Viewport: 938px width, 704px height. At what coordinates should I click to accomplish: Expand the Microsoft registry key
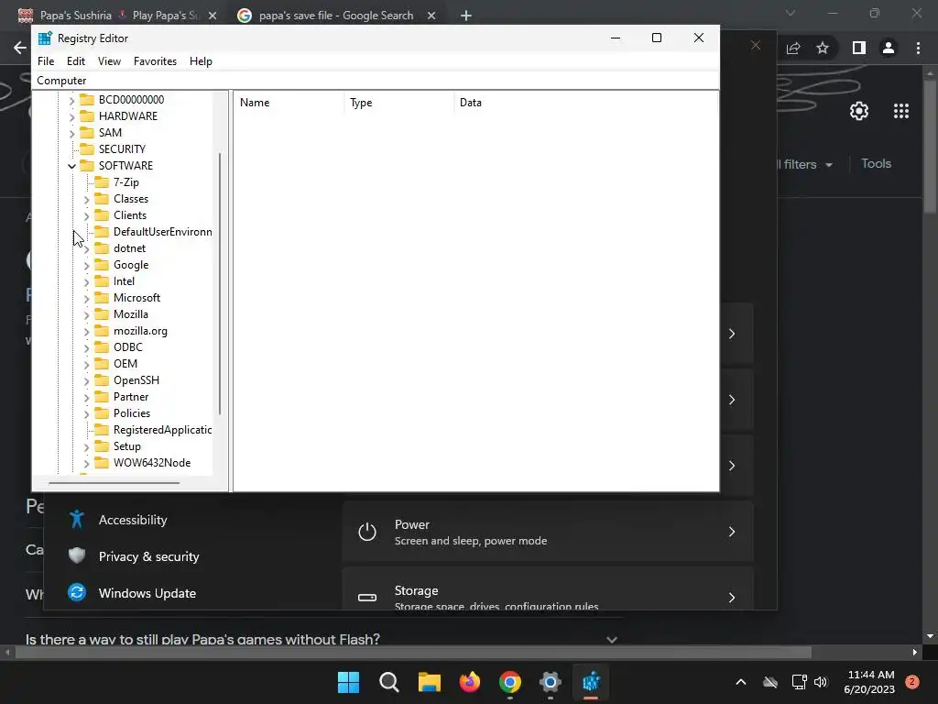(x=87, y=298)
